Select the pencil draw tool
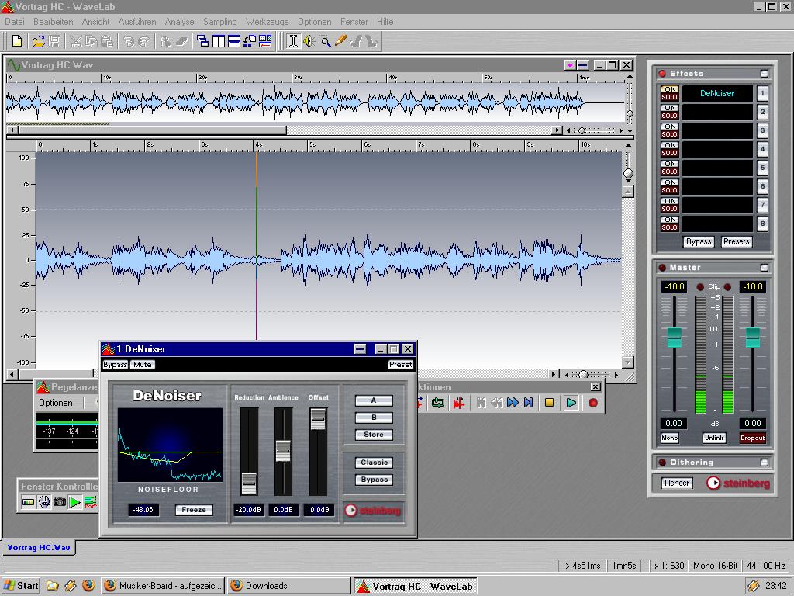The height and width of the screenshot is (596, 794). click(x=340, y=41)
